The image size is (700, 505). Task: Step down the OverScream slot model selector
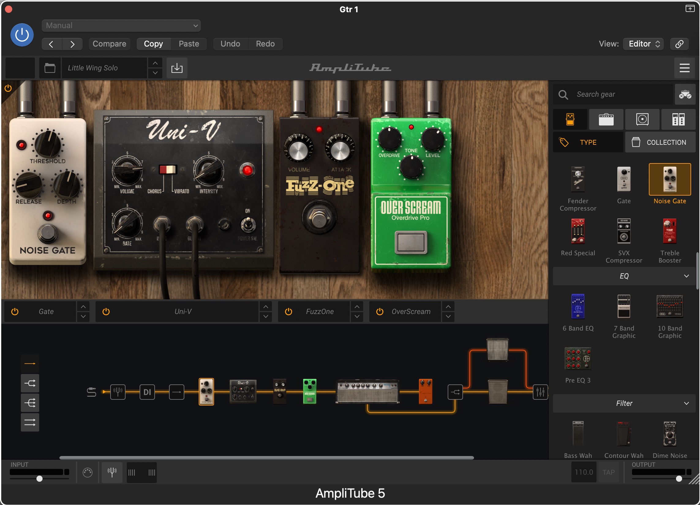point(448,316)
